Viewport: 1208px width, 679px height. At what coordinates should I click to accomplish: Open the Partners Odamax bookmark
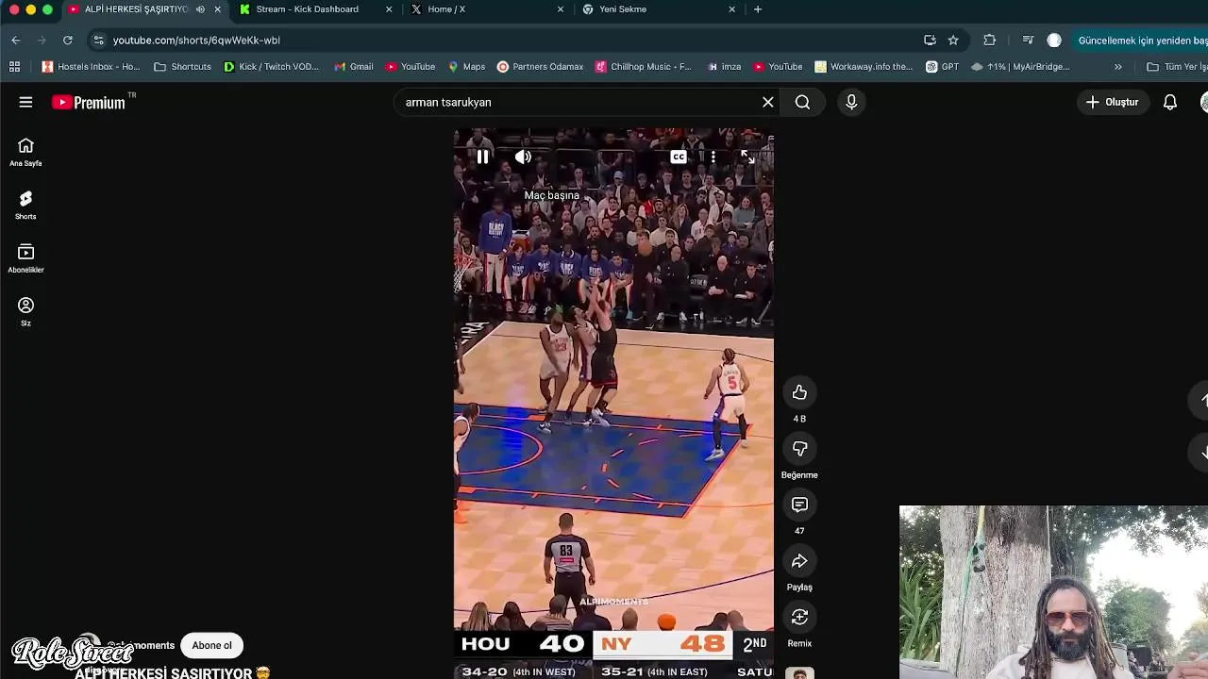[x=540, y=67]
